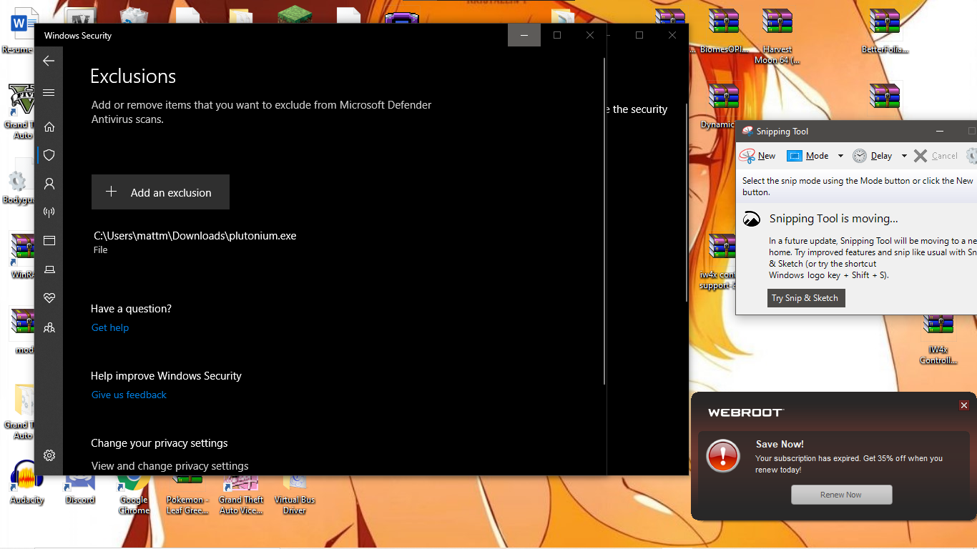Start a New snip in Snipping Tool
The height and width of the screenshot is (549, 977).
[758, 156]
